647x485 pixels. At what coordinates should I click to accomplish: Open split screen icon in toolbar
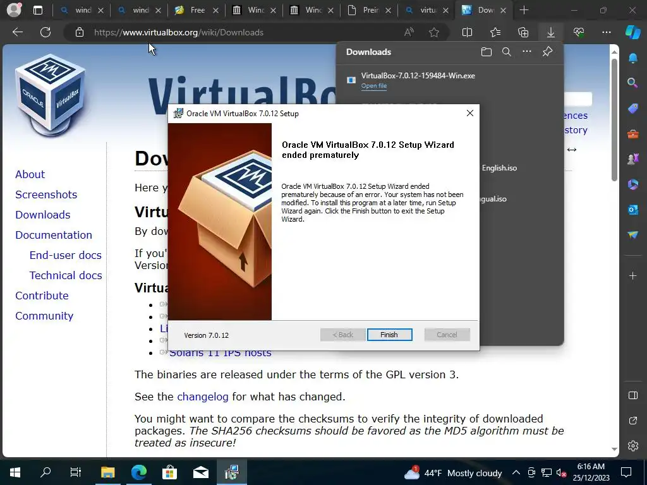pyautogui.click(x=467, y=32)
